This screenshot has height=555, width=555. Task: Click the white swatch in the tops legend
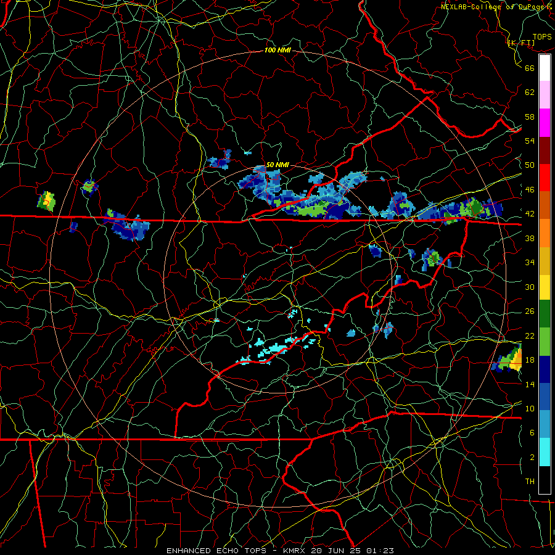pos(545,68)
